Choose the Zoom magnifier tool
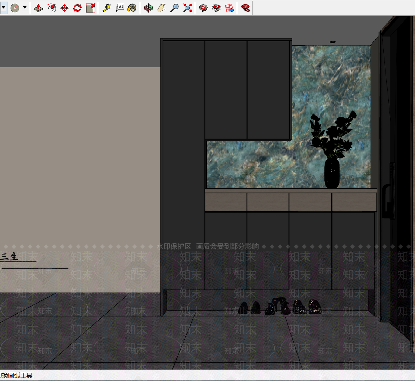Screen dimensions: 415x381 tap(174, 8)
